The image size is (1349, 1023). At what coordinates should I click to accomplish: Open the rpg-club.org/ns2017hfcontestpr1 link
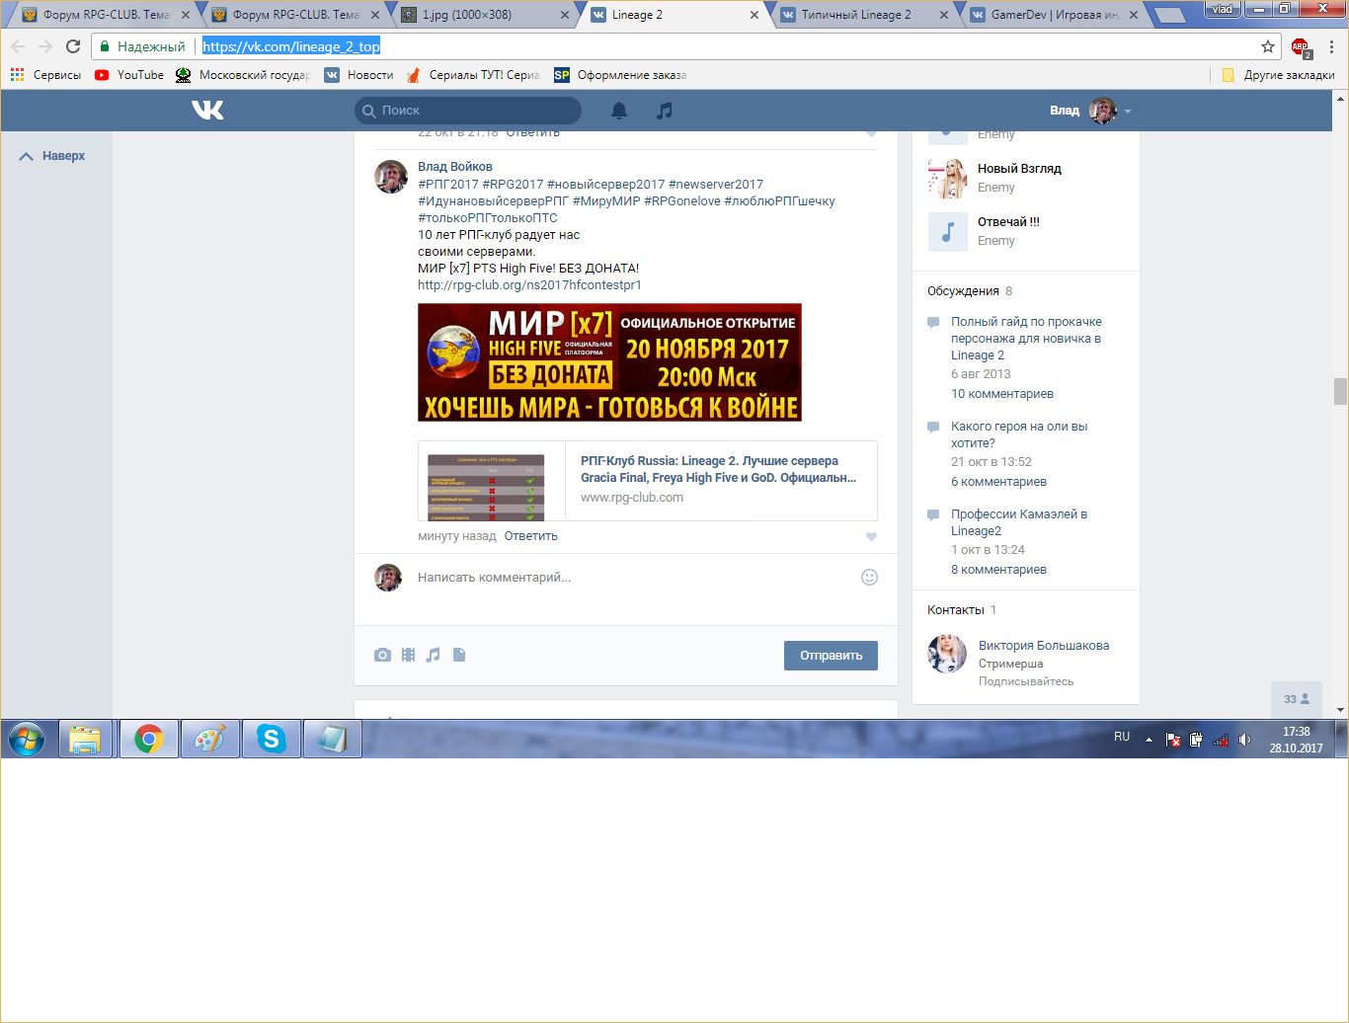click(x=529, y=285)
